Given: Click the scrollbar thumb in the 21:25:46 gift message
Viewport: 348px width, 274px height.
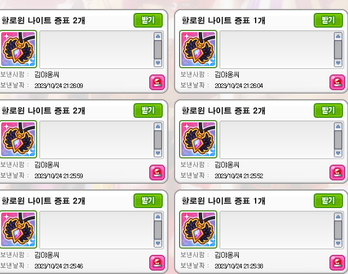Looking at the screenshot, I should point(158,230).
